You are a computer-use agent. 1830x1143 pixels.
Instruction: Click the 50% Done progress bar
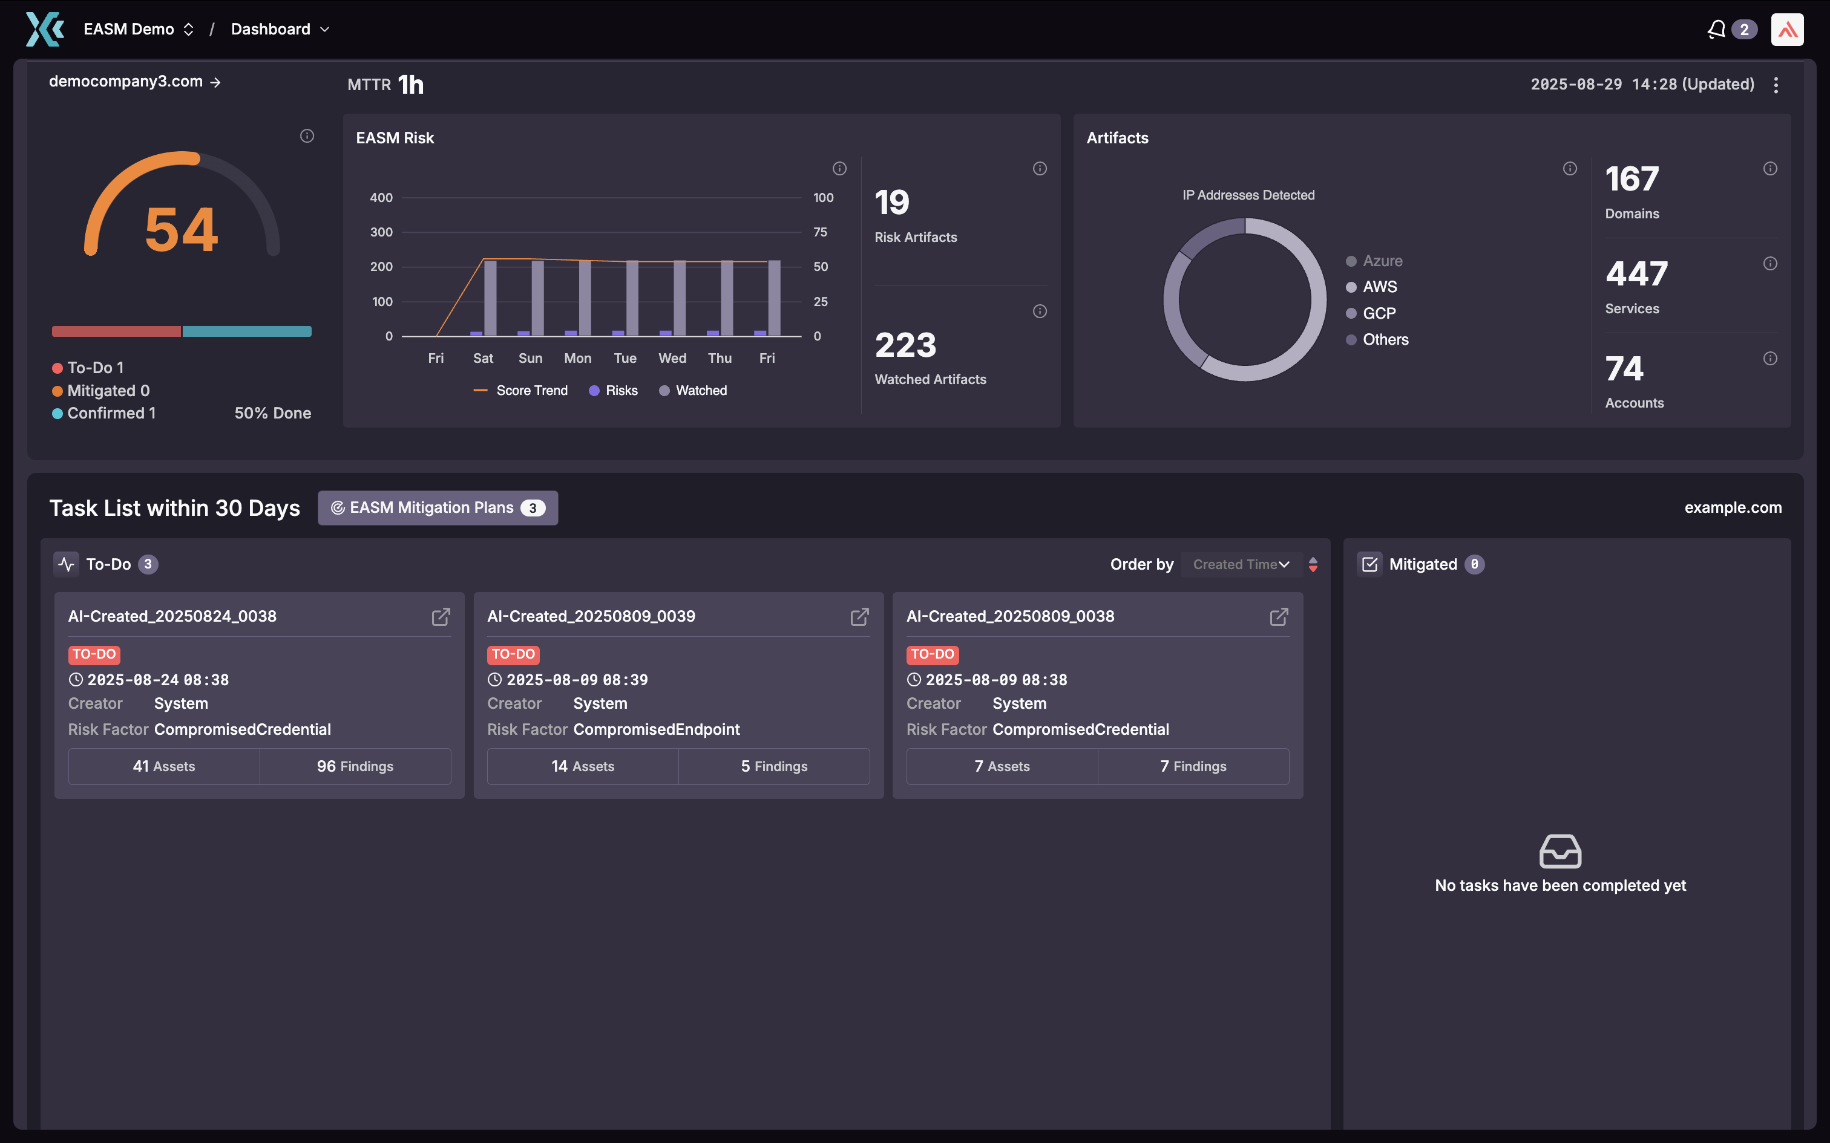(181, 331)
